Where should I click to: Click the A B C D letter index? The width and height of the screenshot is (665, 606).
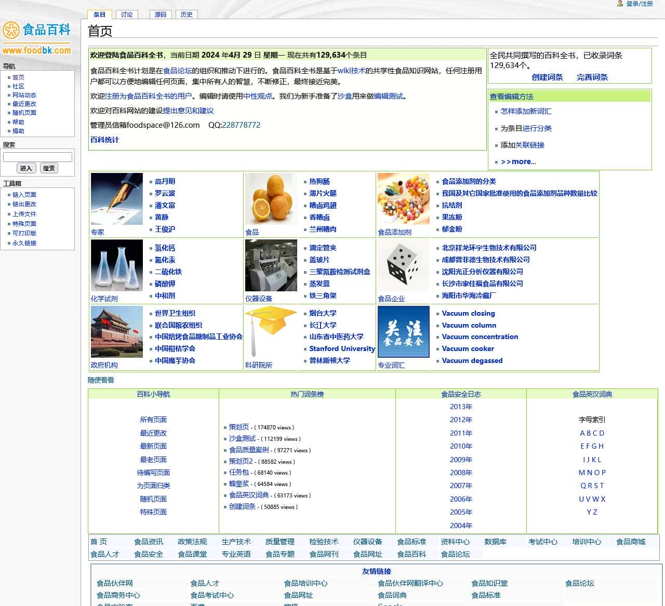(592, 433)
